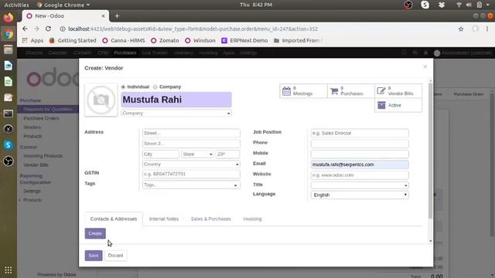The width and height of the screenshot is (495, 278).
Task: Open the parent Company dropdown
Action: [176, 114]
